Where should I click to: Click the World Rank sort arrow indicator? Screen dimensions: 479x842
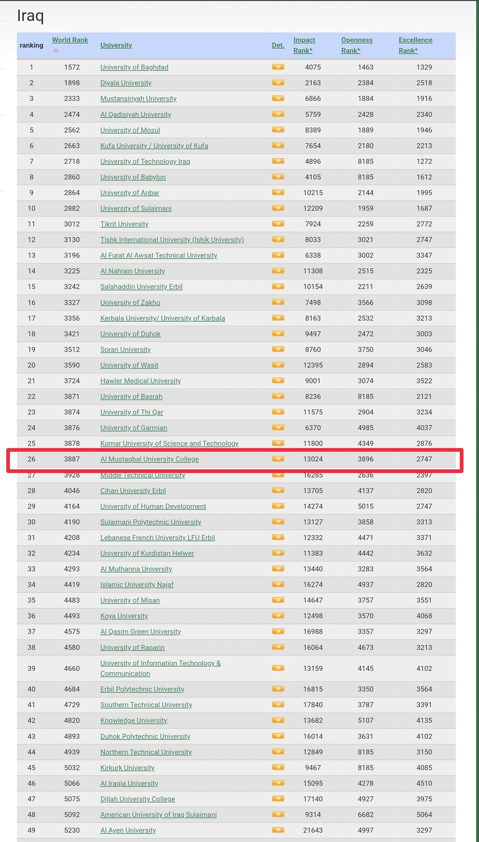56,50
